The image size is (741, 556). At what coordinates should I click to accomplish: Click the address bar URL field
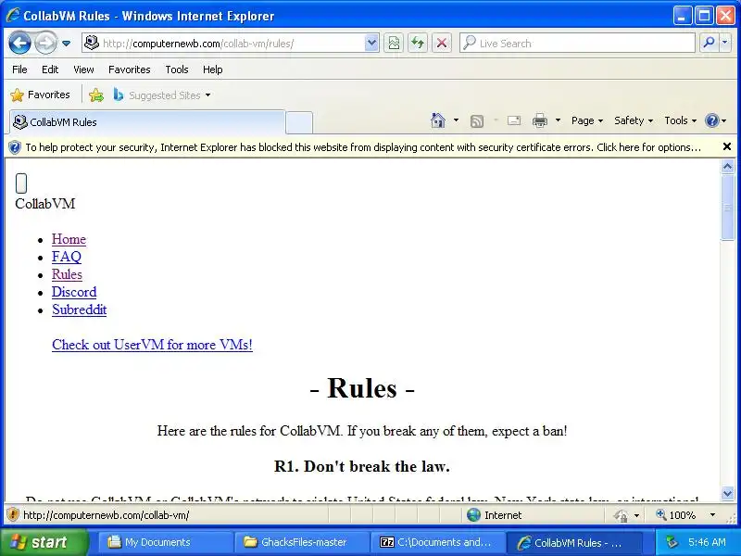223,44
